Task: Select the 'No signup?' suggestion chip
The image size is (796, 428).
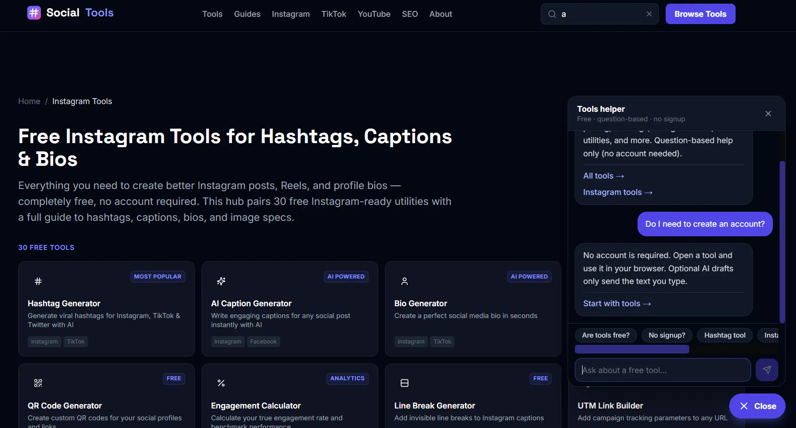Action: pos(667,335)
